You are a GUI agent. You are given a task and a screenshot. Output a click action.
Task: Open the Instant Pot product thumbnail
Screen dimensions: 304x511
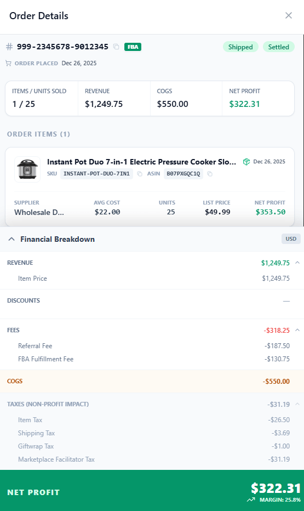pos(27,169)
